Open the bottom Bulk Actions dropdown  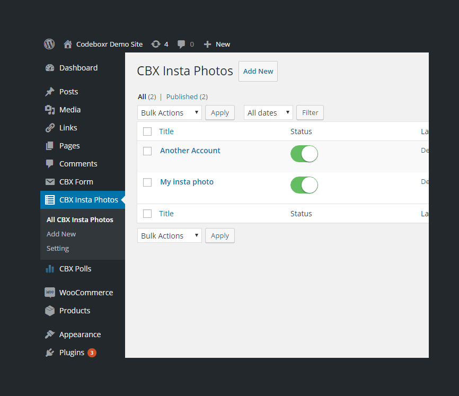(170, 235)
